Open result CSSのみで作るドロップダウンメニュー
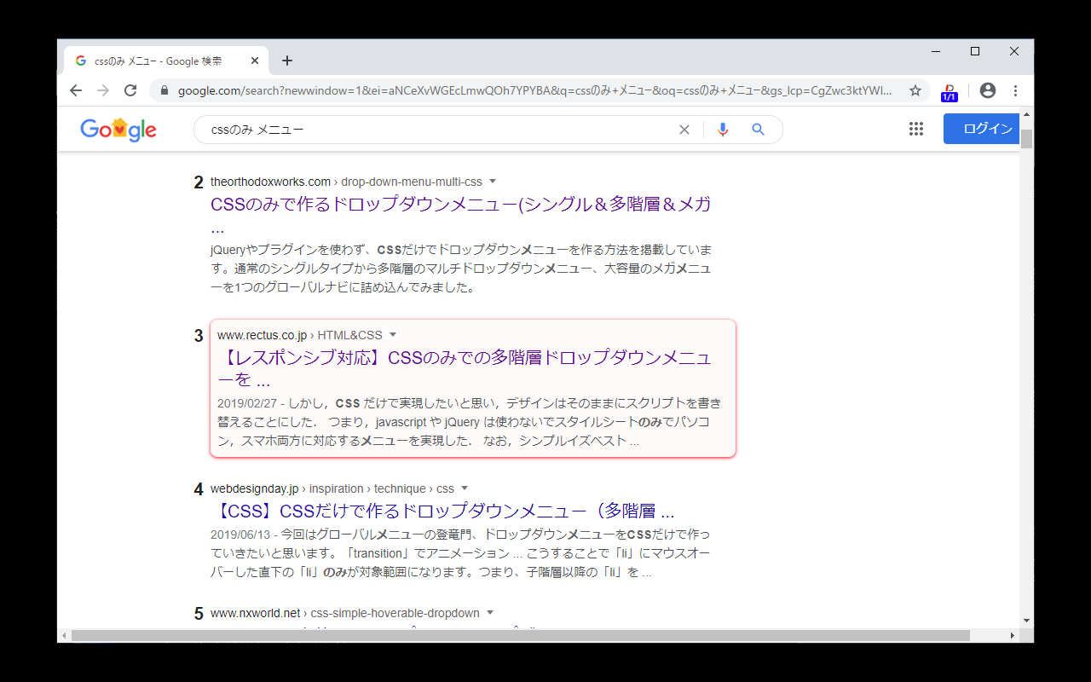Screen dimensions: 1091x682 [x=461, y=216]
